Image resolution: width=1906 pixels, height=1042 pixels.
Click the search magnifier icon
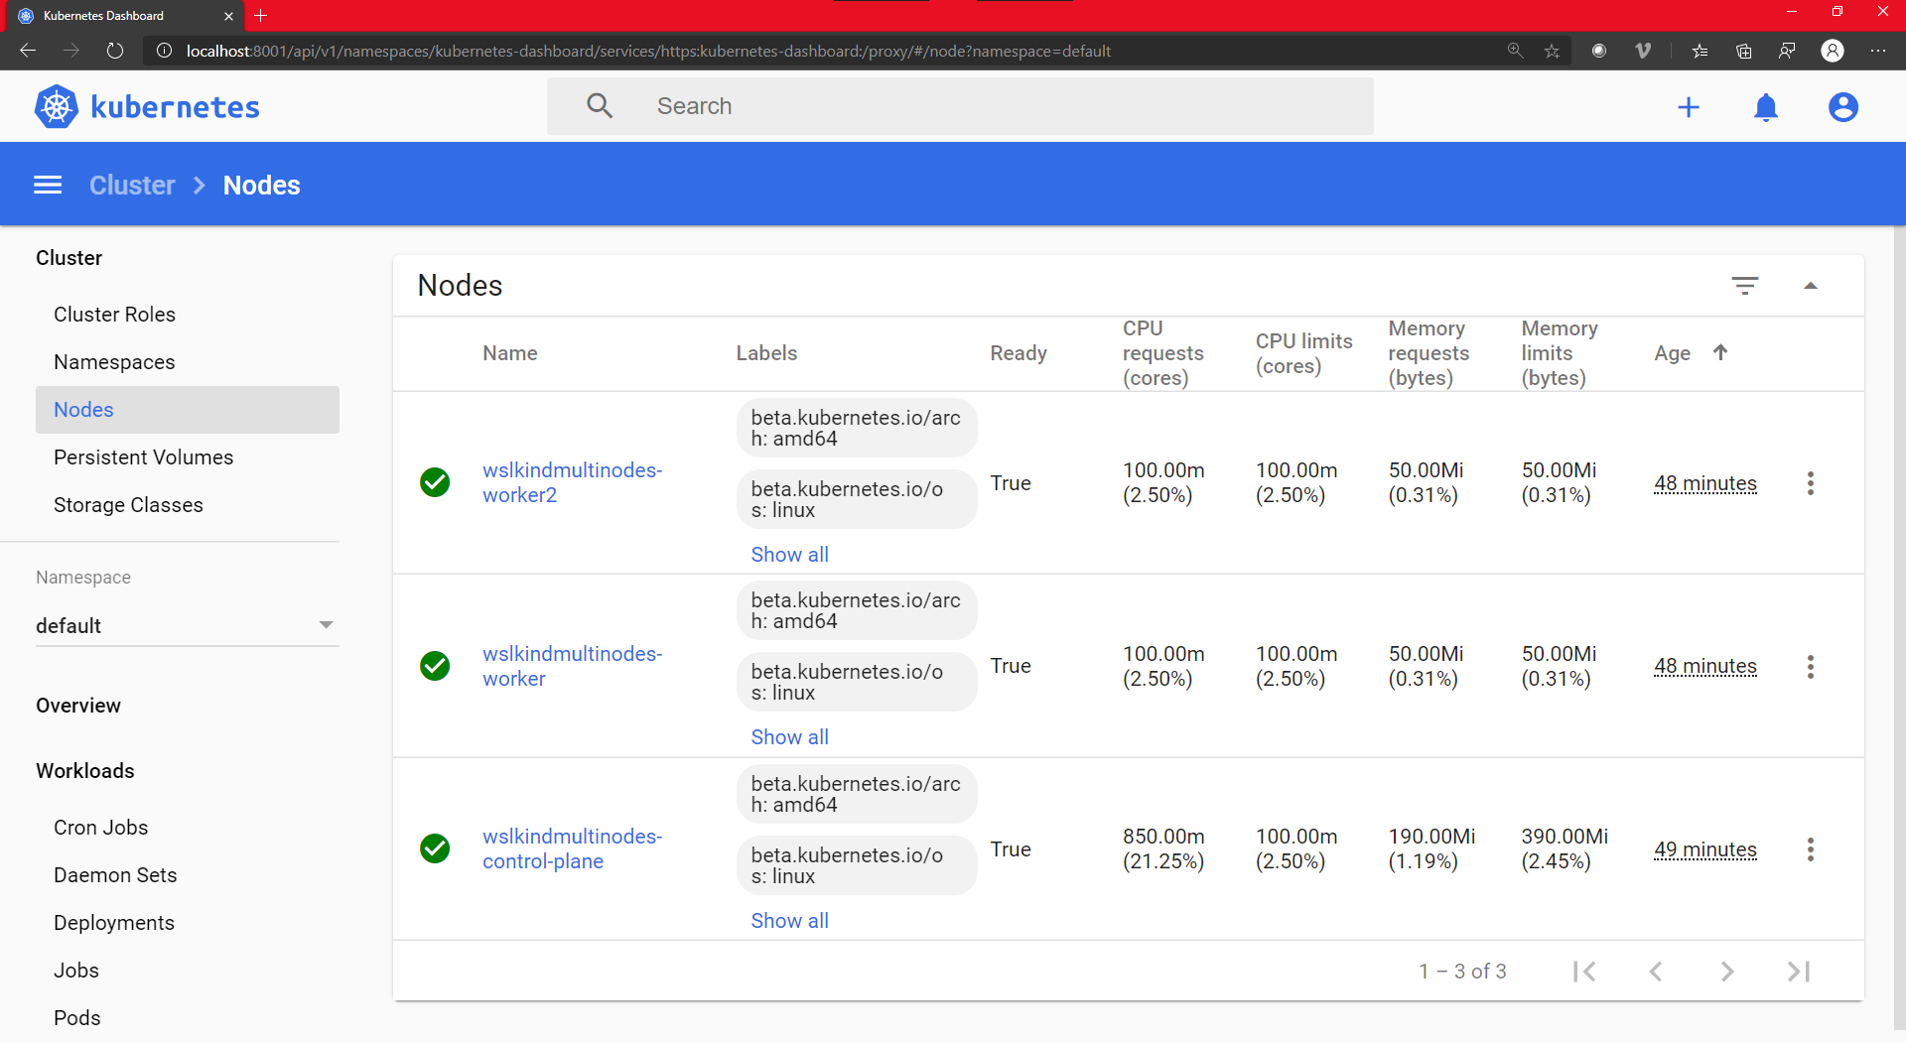pyautogui.click(x=600, y=105)
